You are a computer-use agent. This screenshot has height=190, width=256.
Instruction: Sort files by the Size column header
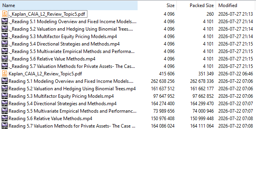coord(157,5)
